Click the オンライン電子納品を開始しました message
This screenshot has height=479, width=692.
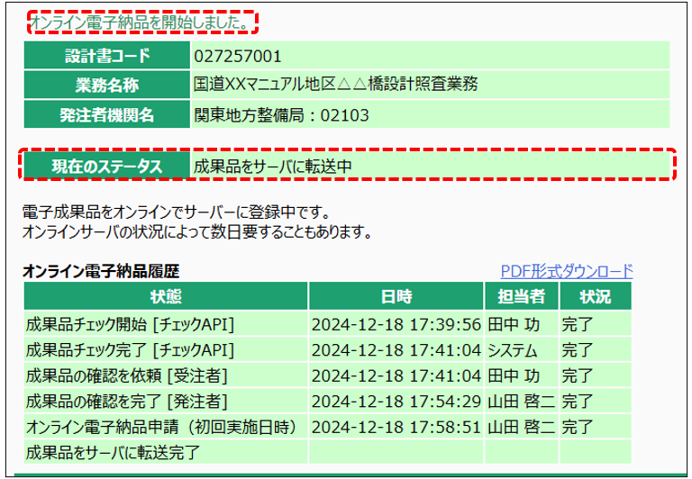139,22
